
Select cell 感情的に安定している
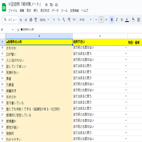pyautogui.click(x=39, y=115)
